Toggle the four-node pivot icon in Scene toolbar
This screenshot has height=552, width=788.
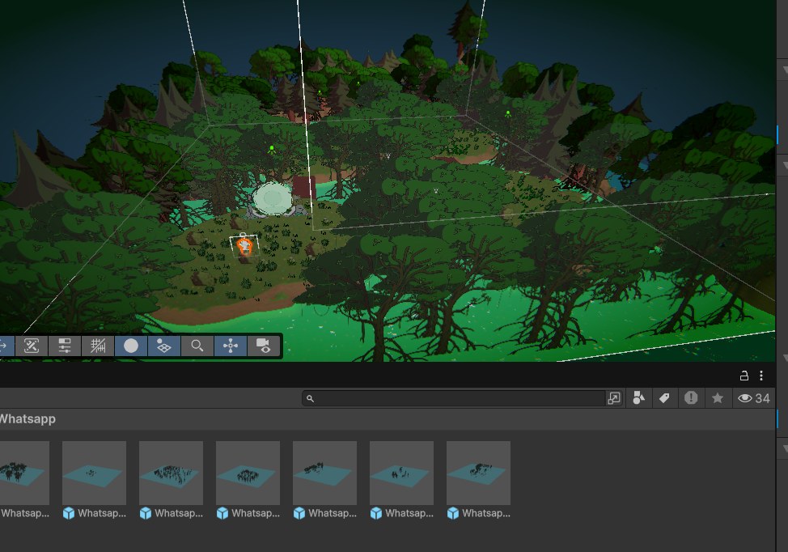[x=231, y=346]
